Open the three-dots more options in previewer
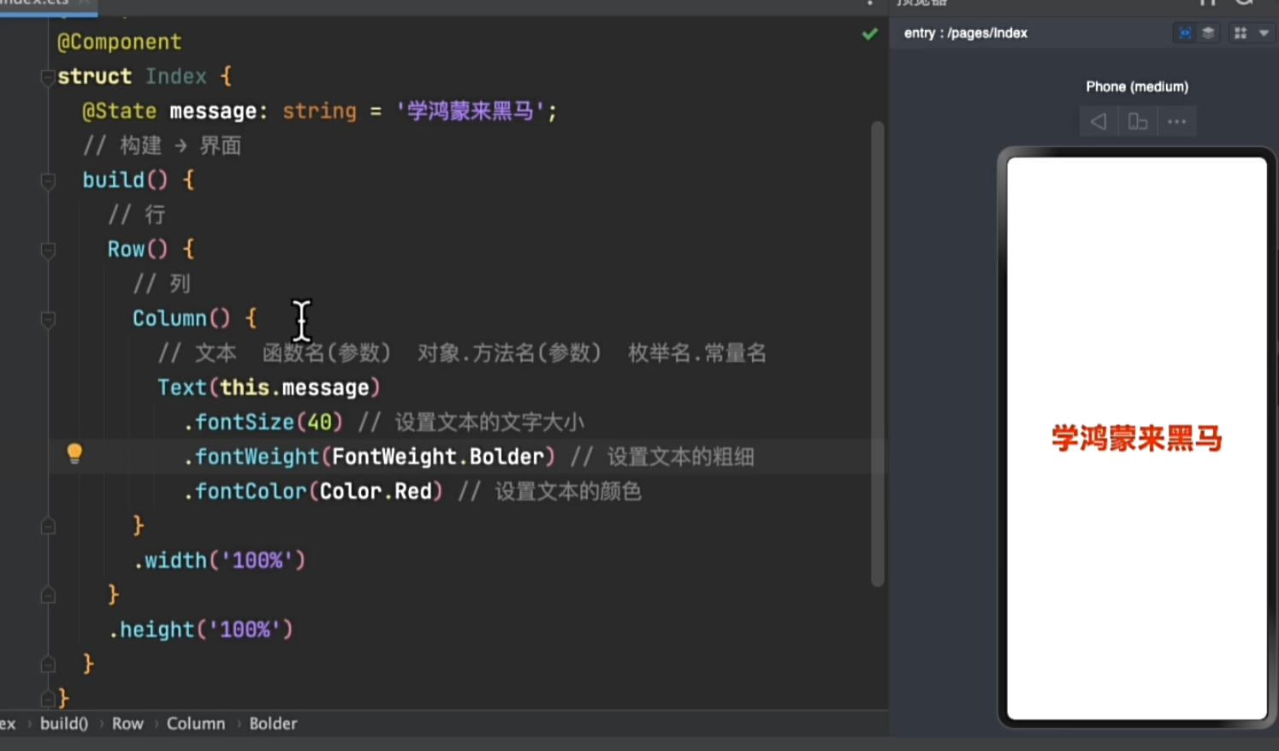This screenshot has width=1279, height=751. point(1176,121)
